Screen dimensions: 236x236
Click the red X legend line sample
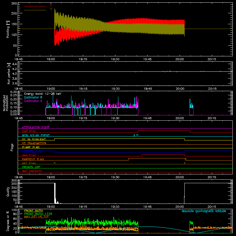(x=35, y=6)
